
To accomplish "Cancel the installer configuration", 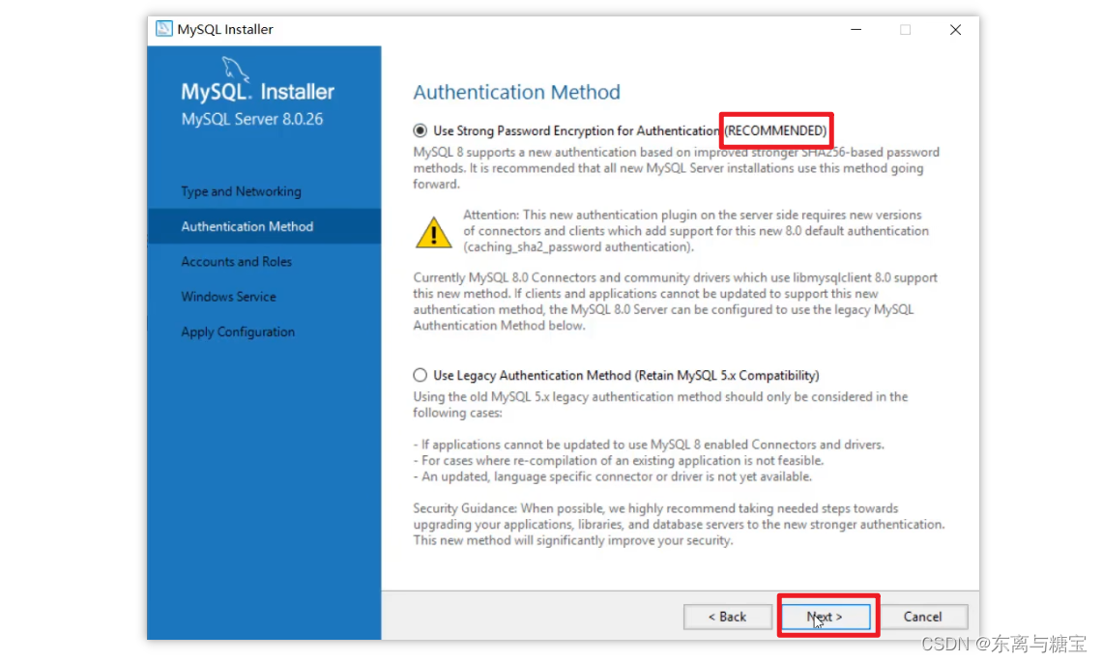I will click(x=923, y=617).
